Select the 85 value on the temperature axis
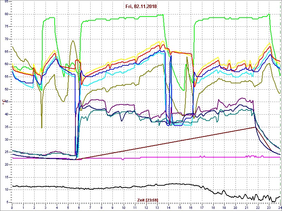This screenshot has width=282, height=211. [6, 2]
